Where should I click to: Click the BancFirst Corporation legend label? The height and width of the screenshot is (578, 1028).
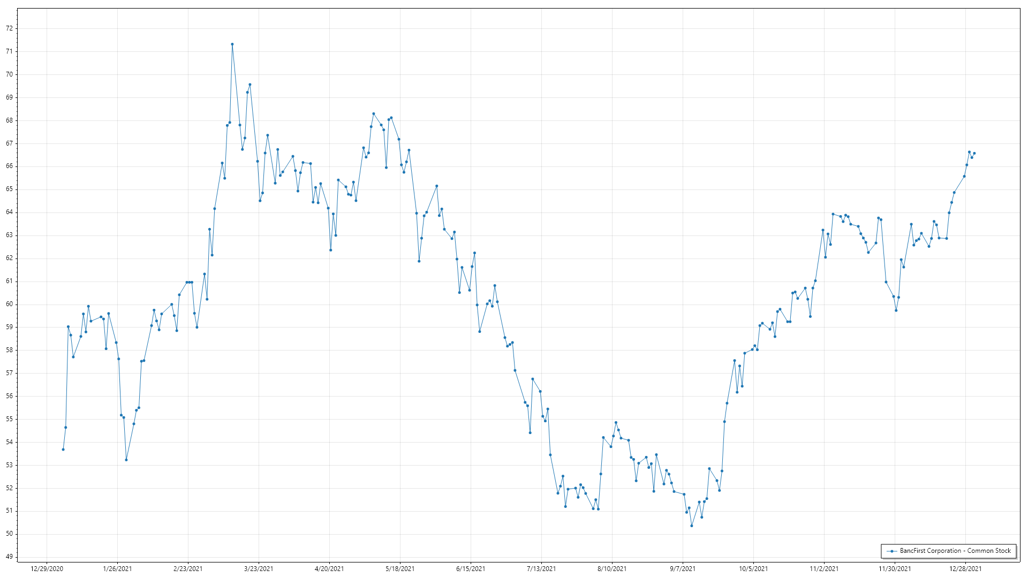[955, 551]
